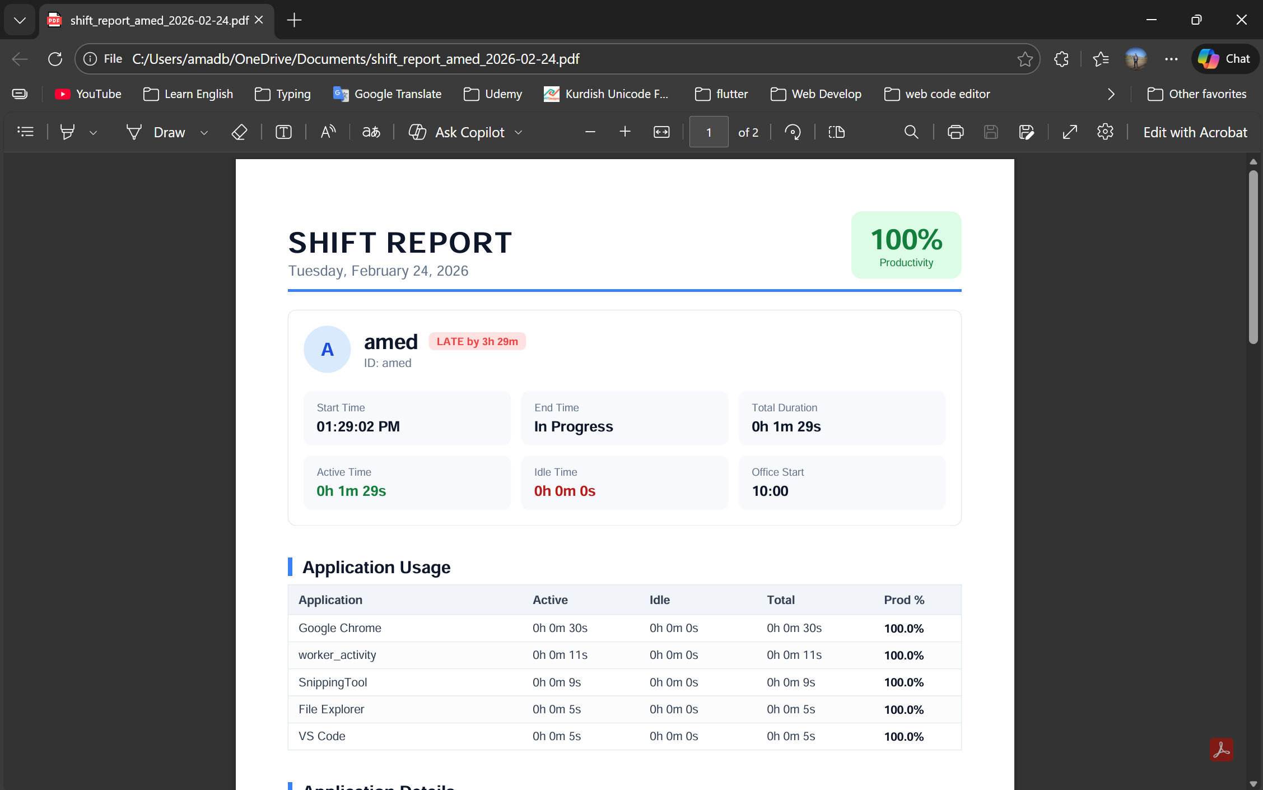The height and width of the screenshot is (790, 1263).
Task: Click the page number input field
Action: [x=709, y=132]
